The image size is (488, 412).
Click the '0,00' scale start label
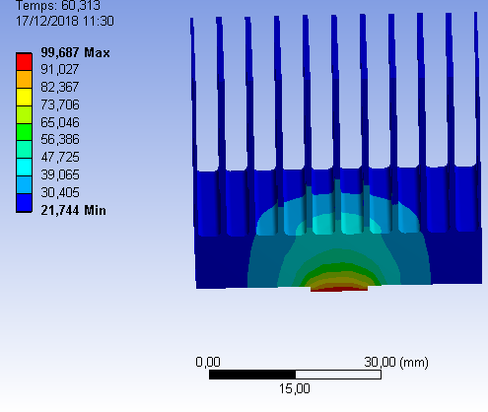(x=208, y=362)
